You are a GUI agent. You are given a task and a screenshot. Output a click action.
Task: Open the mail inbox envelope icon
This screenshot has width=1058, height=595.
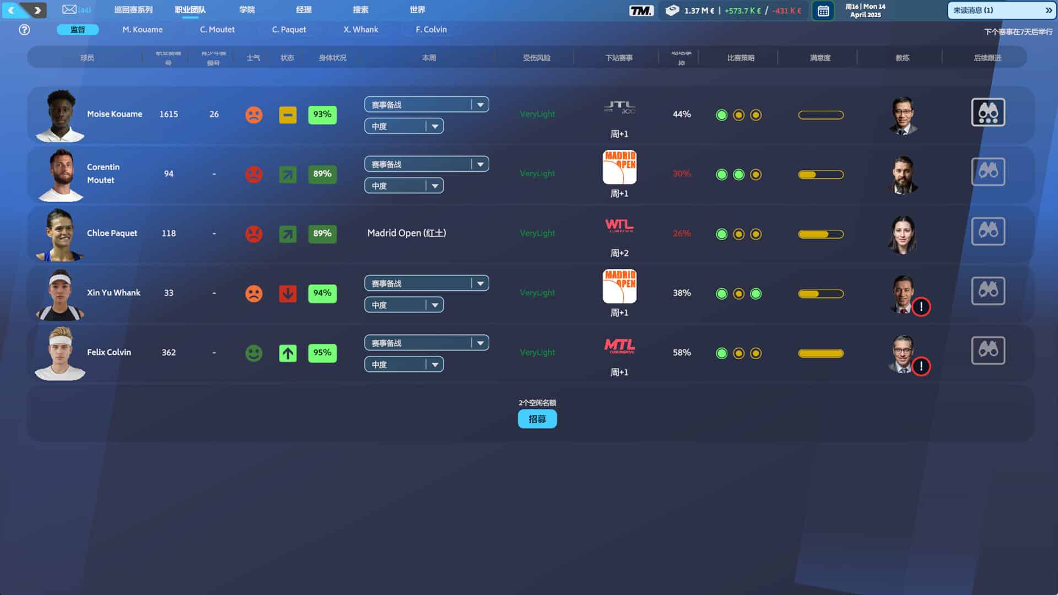click(69, 9)
